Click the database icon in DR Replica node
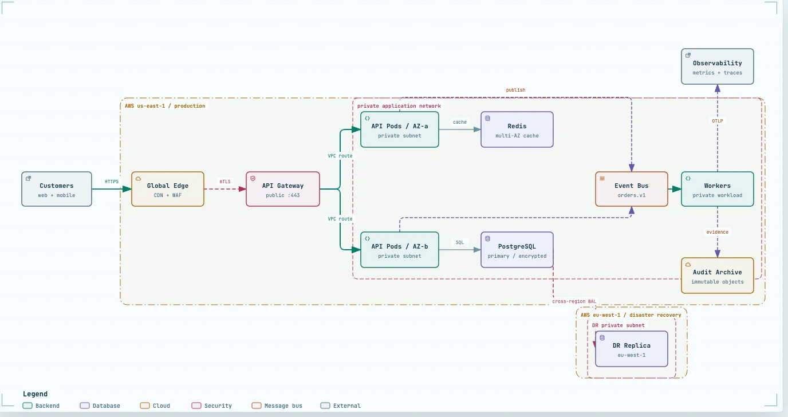The height and width of the screenshot is (417, 788). 602,337
